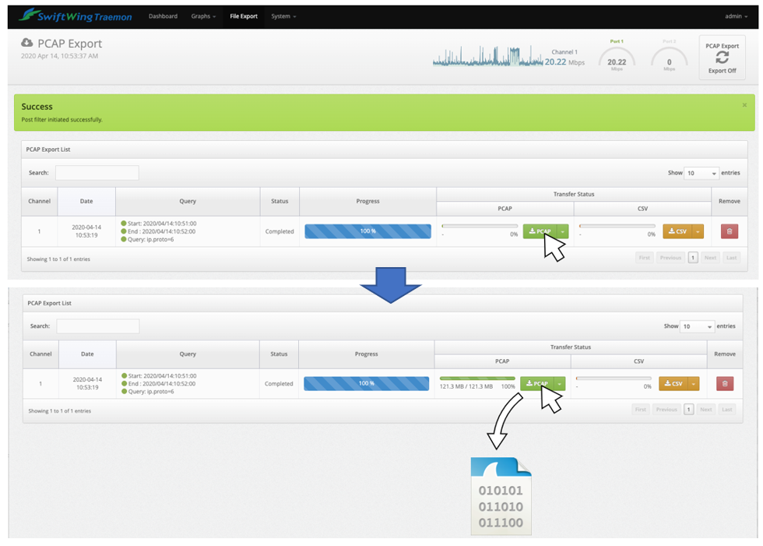The height and width of the screenshot is (546, 763).
Task: Click the orange CSV download button in upper list
Action: coord(676,231)
